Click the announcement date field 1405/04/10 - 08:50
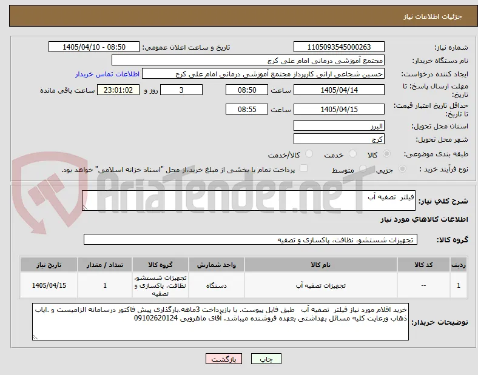Image resolution: width=478 pixels, height=375 pixels. 94,47
